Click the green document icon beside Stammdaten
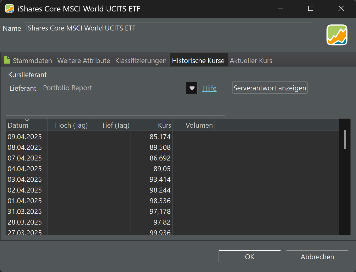This screenshot has height=272, width=356. point(7,60)
